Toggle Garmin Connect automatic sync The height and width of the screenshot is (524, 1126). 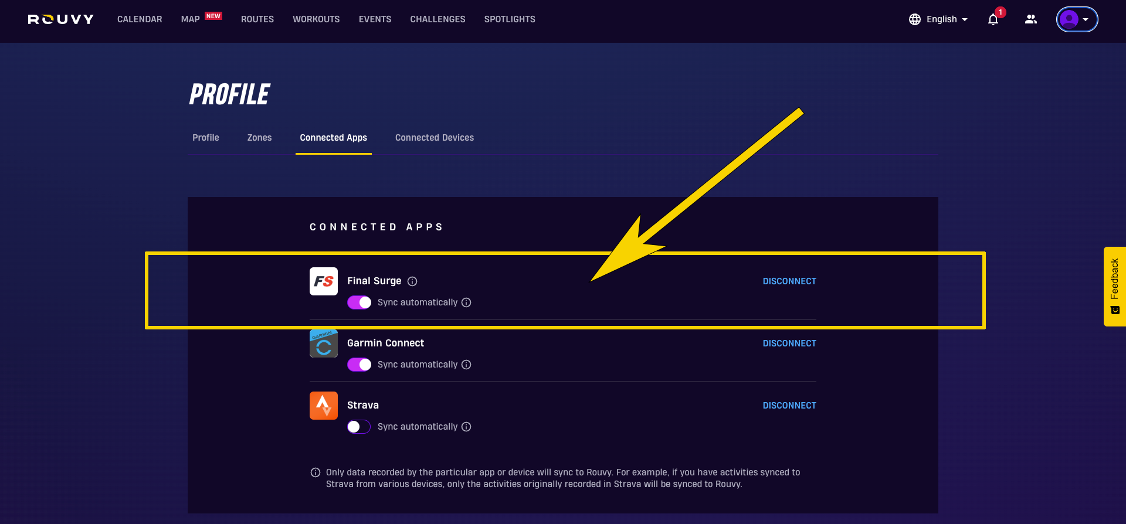click(359, 365)
